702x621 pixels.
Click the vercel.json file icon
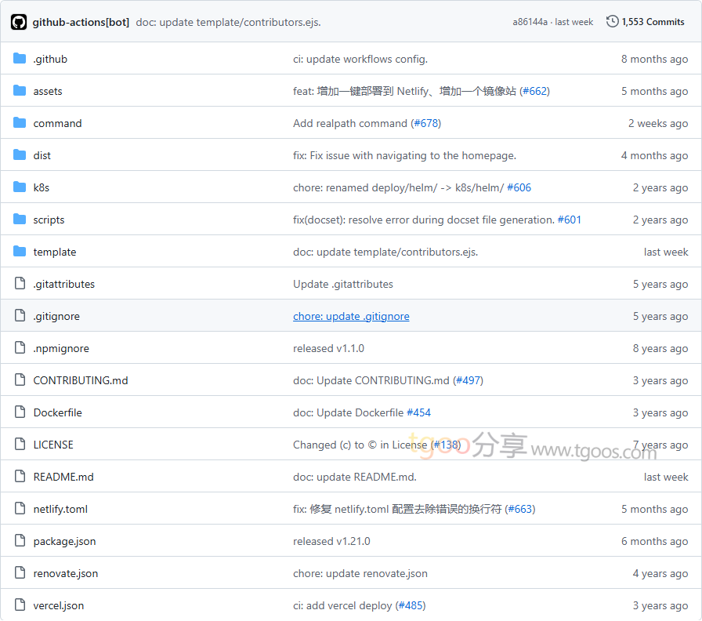pyautogui.click(x=20, y=605)
